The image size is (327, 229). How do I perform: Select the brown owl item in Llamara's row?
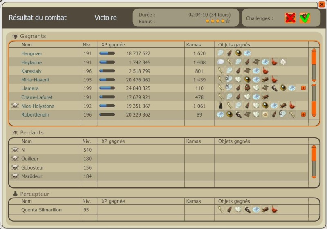click(247, 88)
